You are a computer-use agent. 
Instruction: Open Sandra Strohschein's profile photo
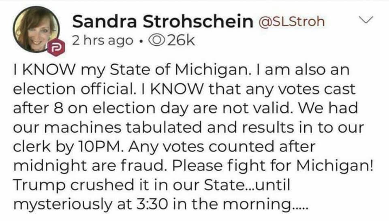point(36,29)
